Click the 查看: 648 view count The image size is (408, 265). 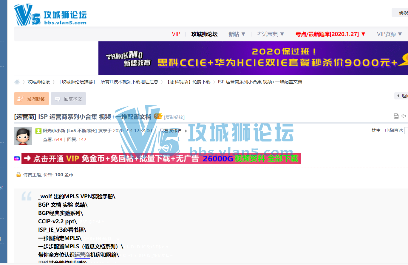(52, 139)
